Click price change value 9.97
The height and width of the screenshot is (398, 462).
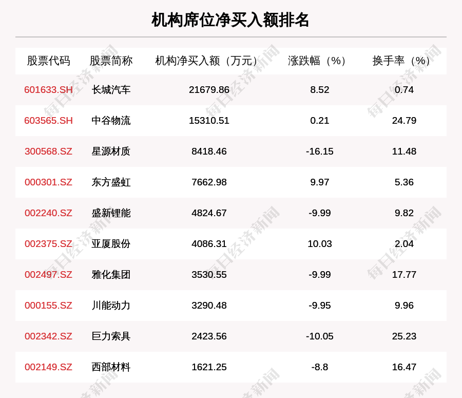(320, 182)
